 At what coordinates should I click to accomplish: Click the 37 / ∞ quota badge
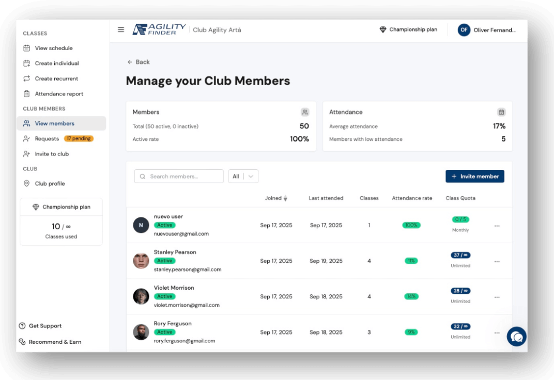(x=460, y=255)
